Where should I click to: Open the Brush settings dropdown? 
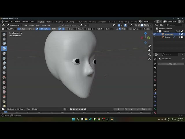[x=72, y=29]
